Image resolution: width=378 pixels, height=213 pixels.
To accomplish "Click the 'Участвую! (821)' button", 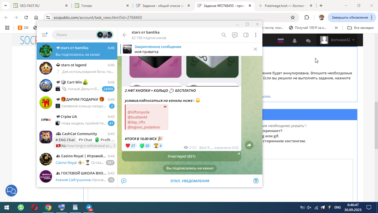I will [181, 156].
